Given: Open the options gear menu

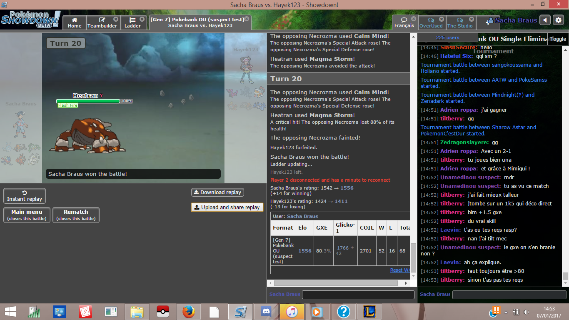Looking at the screenshot, I should [x=559, y=20].
